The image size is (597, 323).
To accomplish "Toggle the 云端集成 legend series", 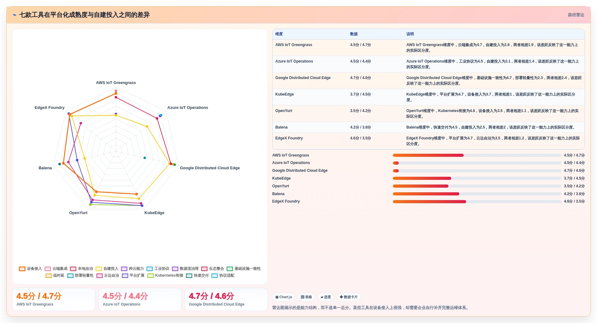I will [56, 269].
